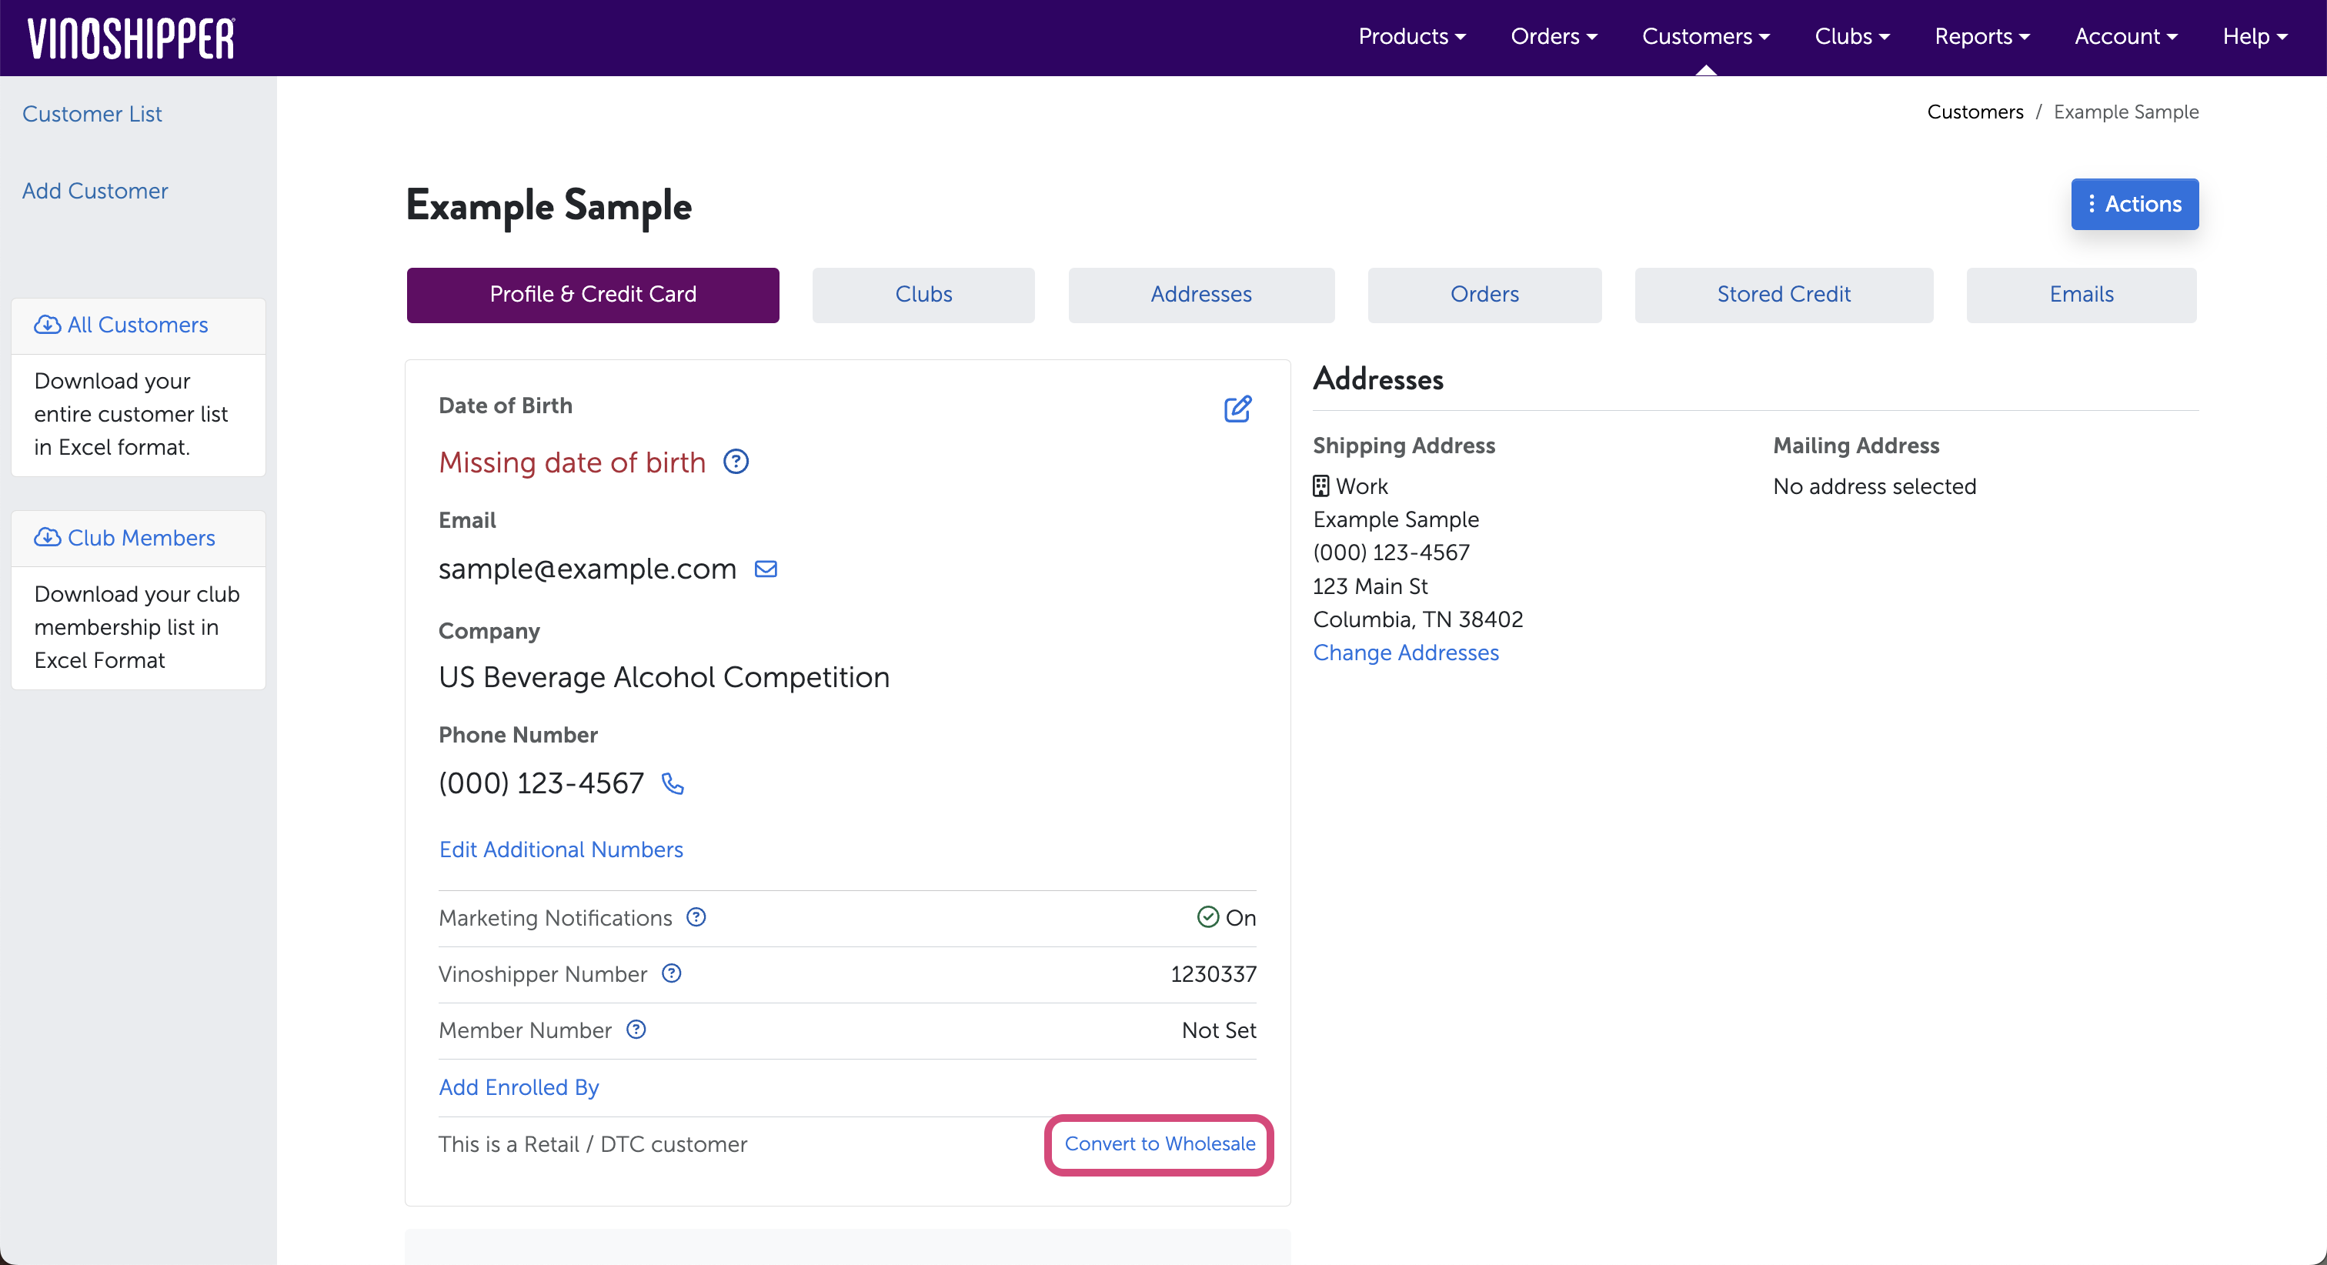Click All Customers cloud download icon
Image resolution: width=2327 pixels, height=1265 pixels.
tap(47, 325)
